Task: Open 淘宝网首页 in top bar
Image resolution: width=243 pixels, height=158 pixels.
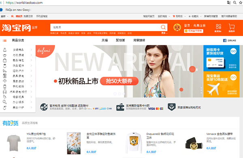Action: tap(149, 17)
